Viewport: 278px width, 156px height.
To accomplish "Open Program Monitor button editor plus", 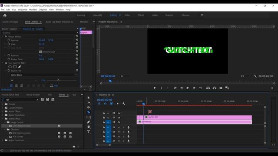I will (x=272, y=88).
